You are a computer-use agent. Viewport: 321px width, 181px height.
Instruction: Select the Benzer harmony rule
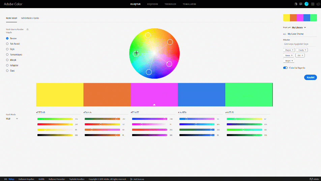pos(7,38)
